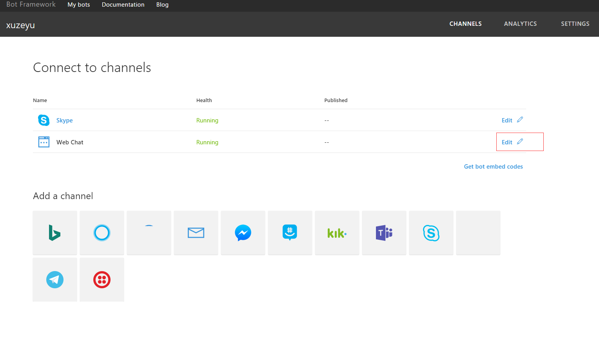Open the xuzeyu bot title
This screenshot has height=345, width=599.
click(x=20, y=25)
